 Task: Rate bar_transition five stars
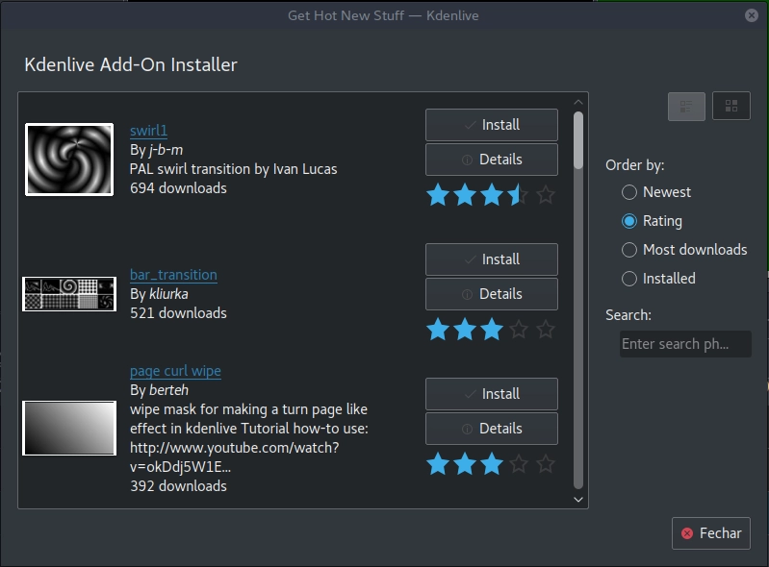pyautogui.click(x=546, y=330)
